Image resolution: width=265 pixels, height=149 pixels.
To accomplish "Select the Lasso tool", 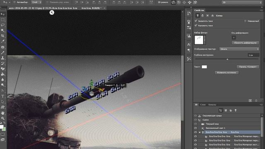I will click(x=3, y=25).
